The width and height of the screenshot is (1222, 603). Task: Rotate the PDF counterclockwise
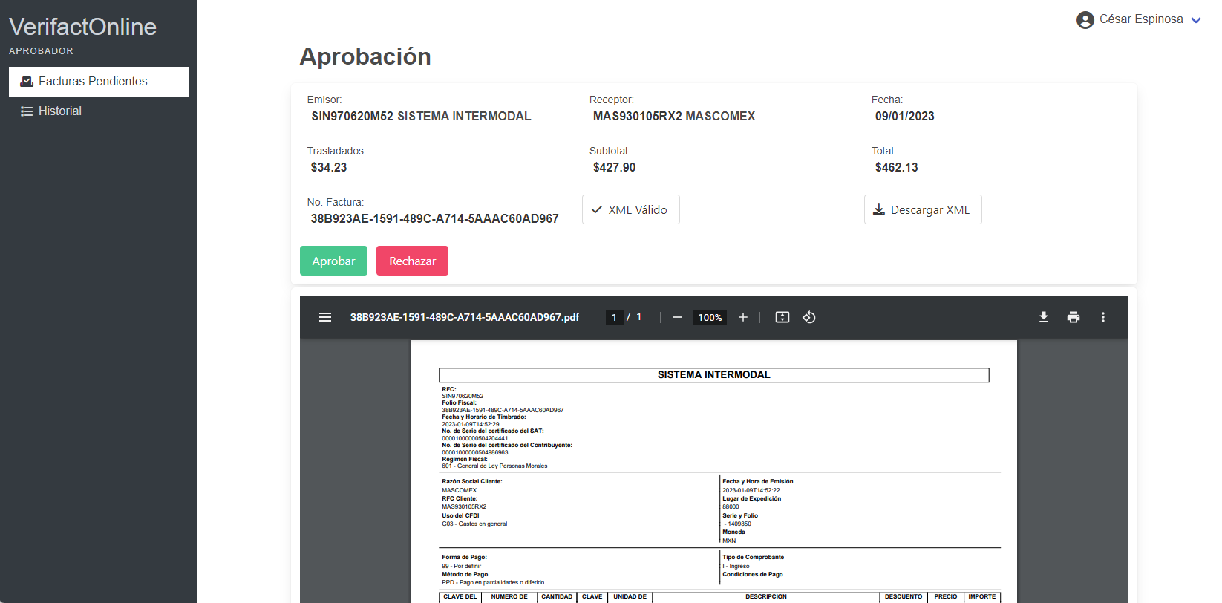[x=809, y=317]
